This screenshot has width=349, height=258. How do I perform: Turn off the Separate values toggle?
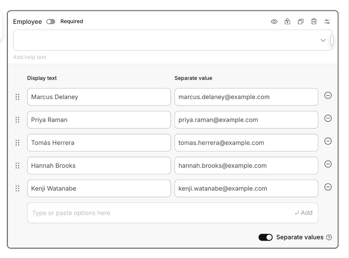(265, 237)
